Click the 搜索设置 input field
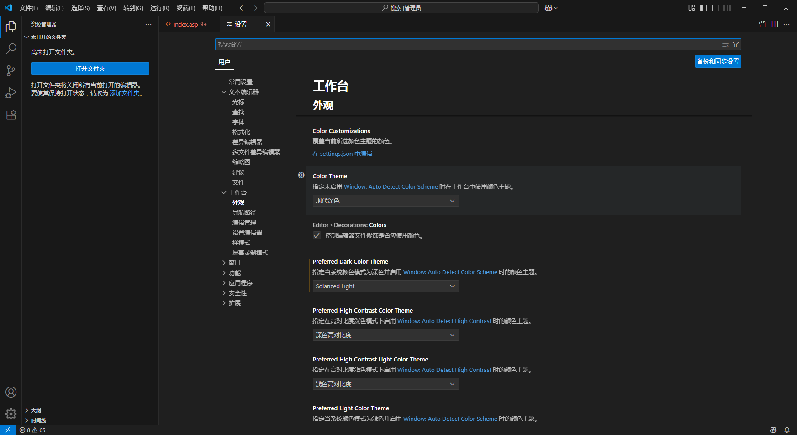The image size is (797, 435). [466, 44]
